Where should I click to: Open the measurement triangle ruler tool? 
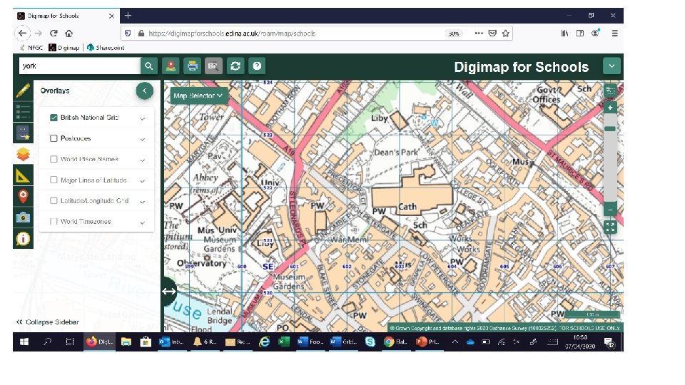click(23, 175)
